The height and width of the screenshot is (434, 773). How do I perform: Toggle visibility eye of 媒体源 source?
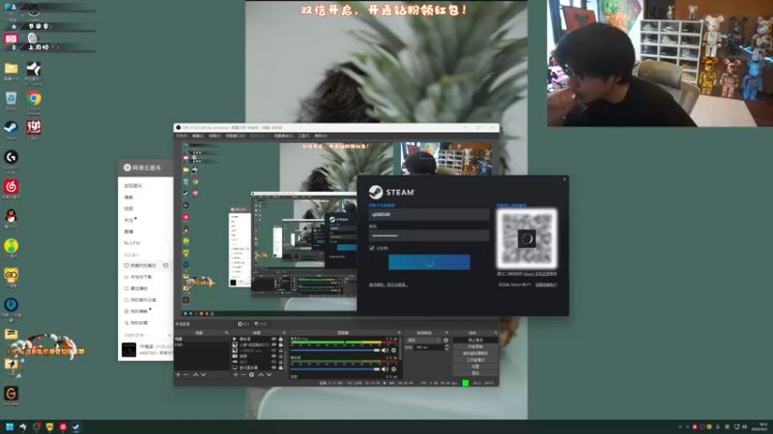273,339
